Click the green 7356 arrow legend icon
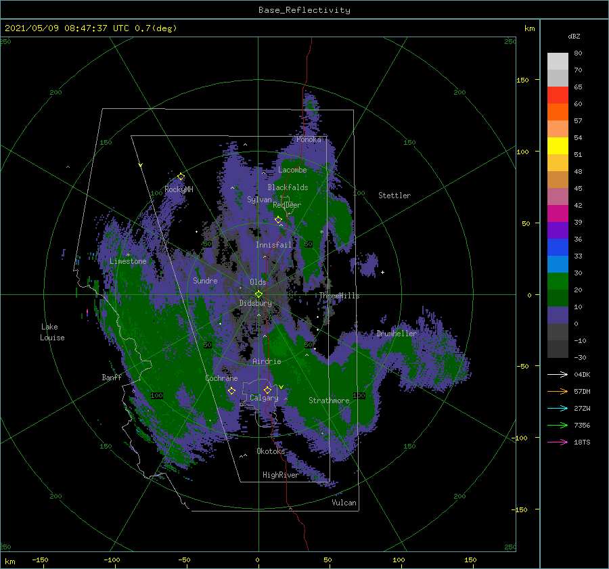The height and width of the screenshot is (569, 609). pyautogui.click(x=558, y=426)
